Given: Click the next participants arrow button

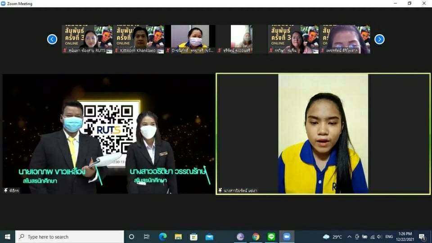Looking at the screenshot, I should click(379, 39).
